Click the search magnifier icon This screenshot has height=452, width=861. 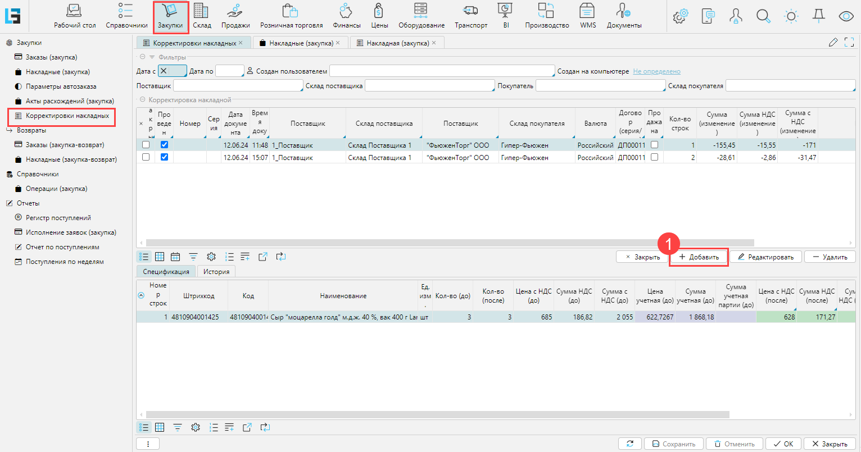coord(763,16)
